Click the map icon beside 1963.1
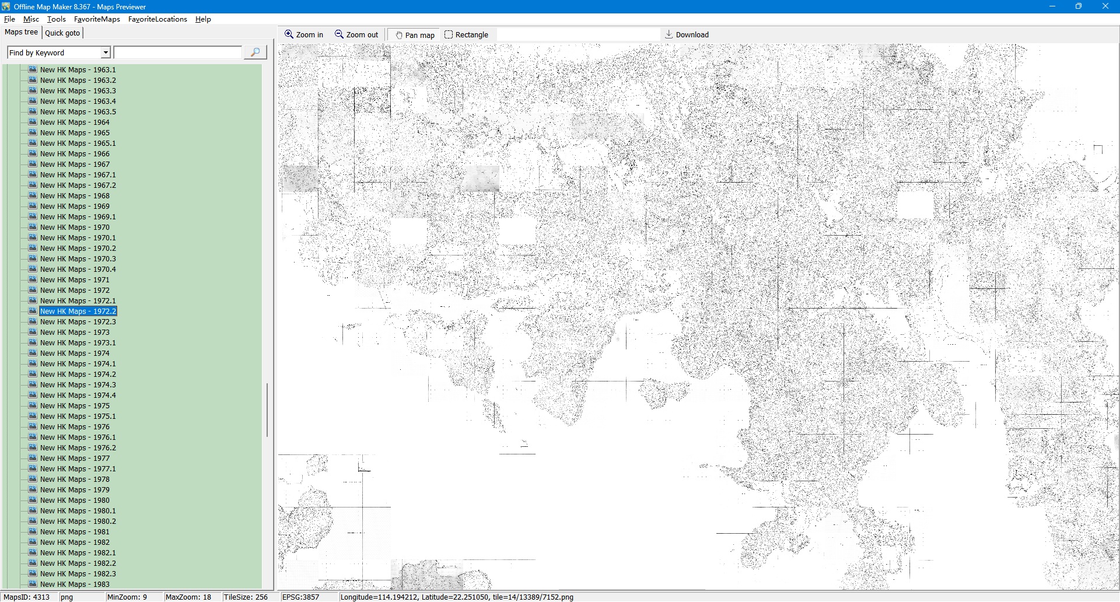 tap(33, 69)
